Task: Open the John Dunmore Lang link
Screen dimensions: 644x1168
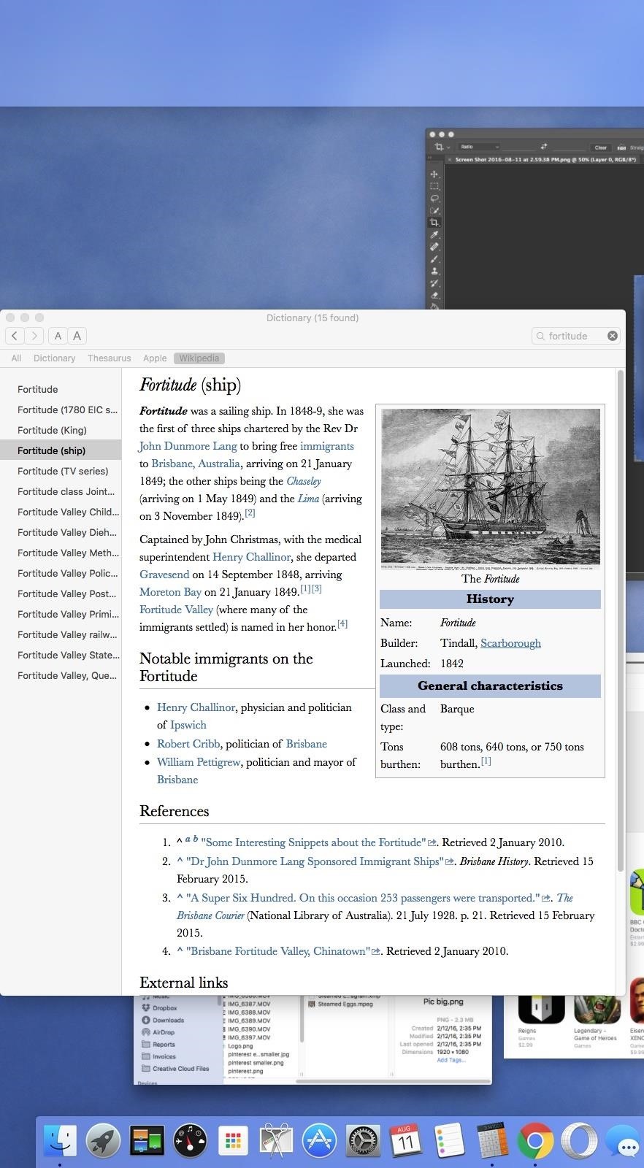Action: [188, 446]
